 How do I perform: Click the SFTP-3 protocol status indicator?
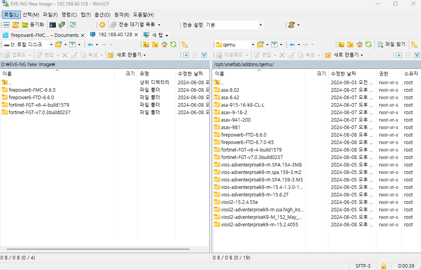tap(363, 266)
